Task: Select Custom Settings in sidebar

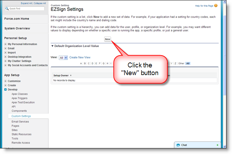Action: point(21,116)
